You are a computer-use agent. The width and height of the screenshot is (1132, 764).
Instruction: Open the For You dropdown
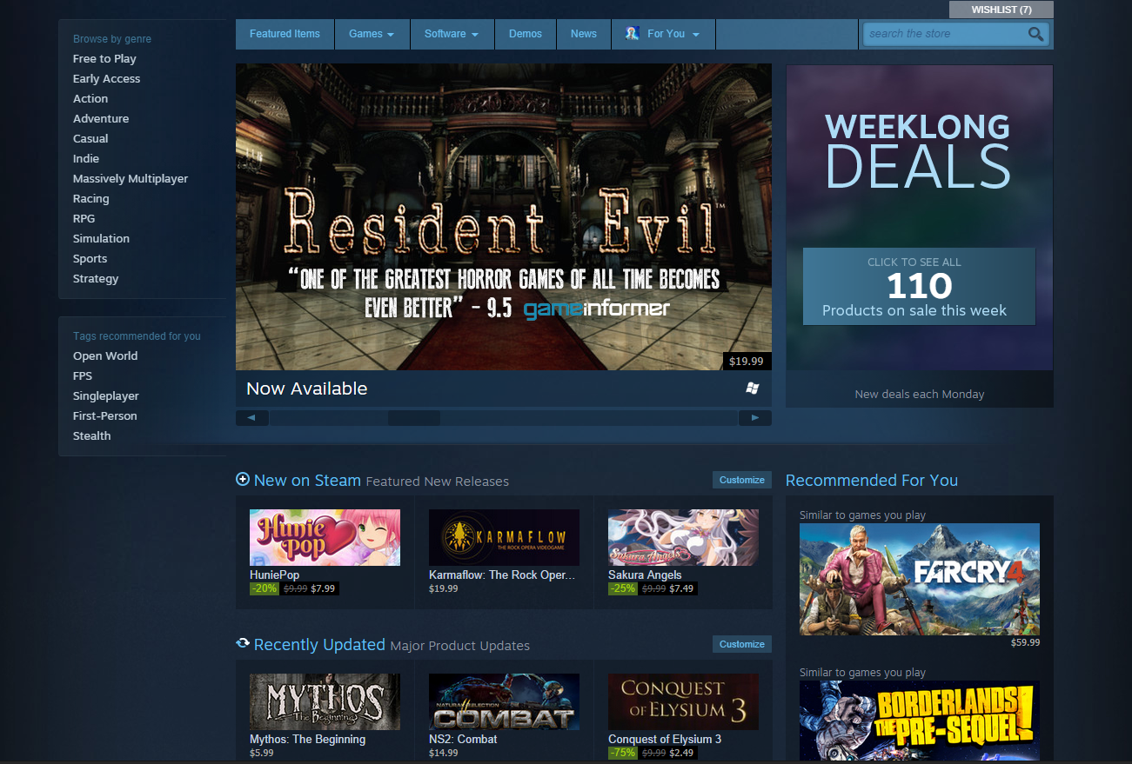[x=663, y=34]
